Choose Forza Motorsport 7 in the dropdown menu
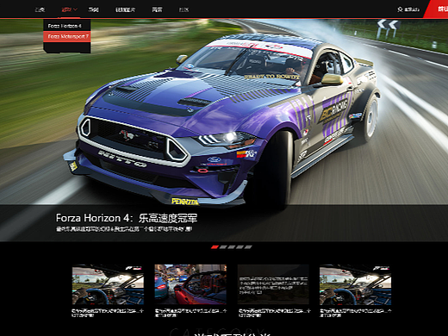448x336 pixels. (67, 36)
